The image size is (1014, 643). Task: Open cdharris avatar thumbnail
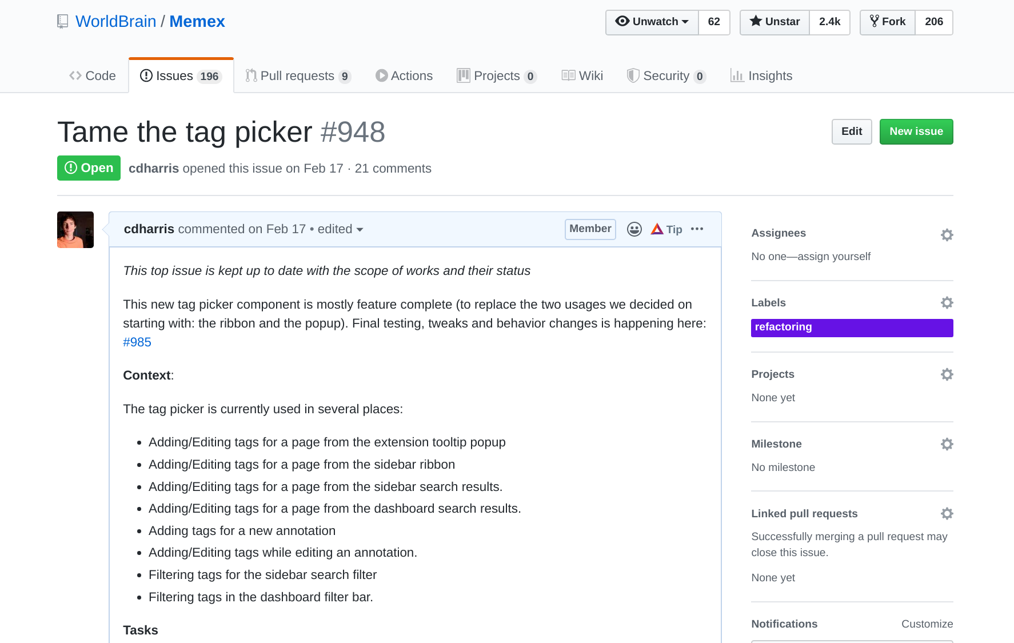75,230
